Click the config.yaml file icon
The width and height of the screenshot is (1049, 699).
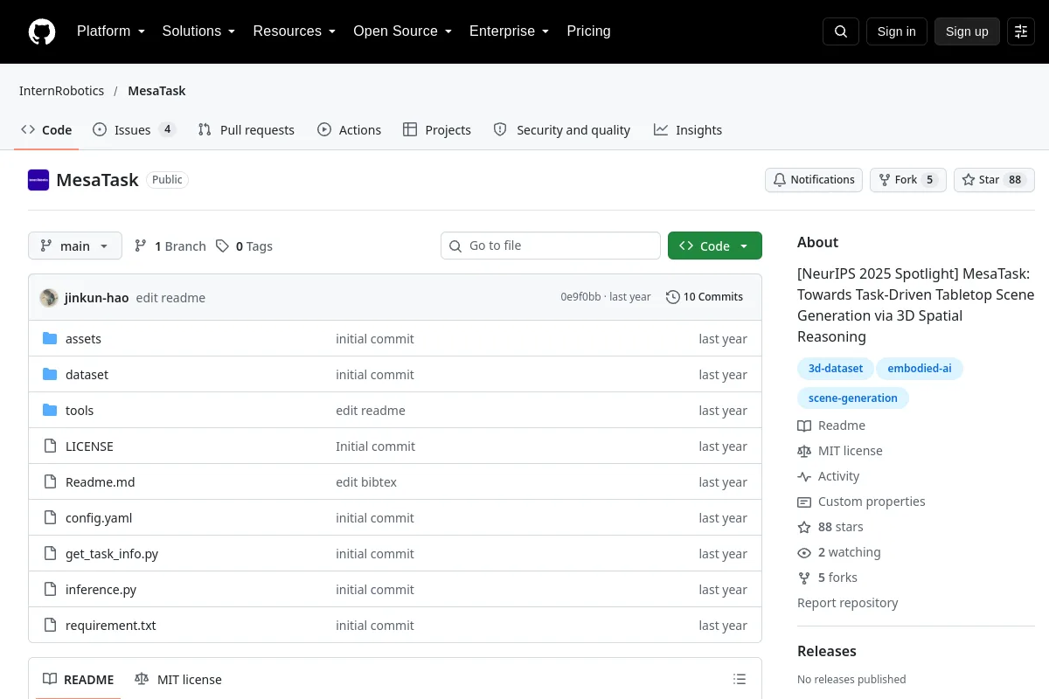click(x=50, y=518)
